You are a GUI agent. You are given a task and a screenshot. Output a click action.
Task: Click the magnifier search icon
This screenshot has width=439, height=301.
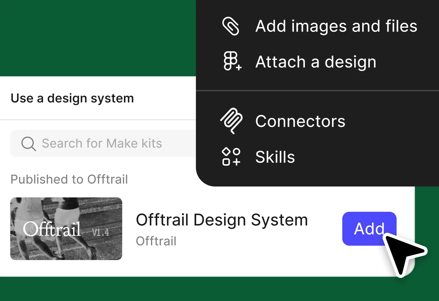[29, 143]
